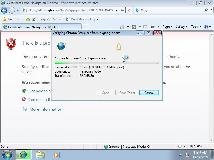Viewport: 214px width, 160px height.
Task: Click the disabled Open button
Action: 106,93
